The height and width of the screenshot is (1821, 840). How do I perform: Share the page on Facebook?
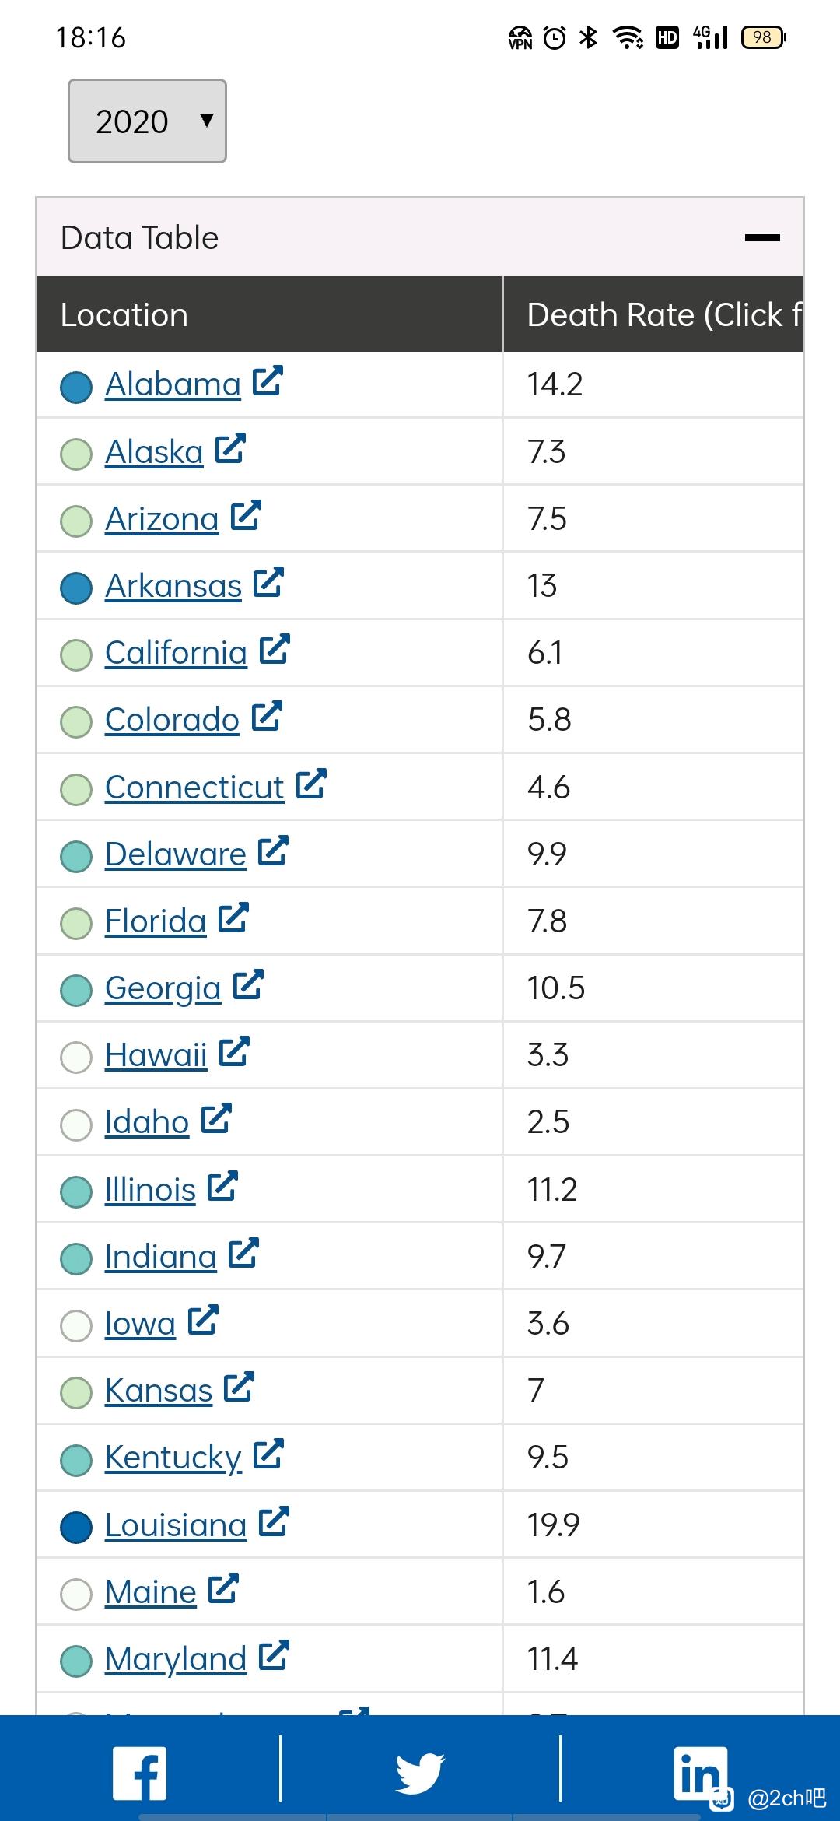pyautogui.click(x=140, y=1774)
